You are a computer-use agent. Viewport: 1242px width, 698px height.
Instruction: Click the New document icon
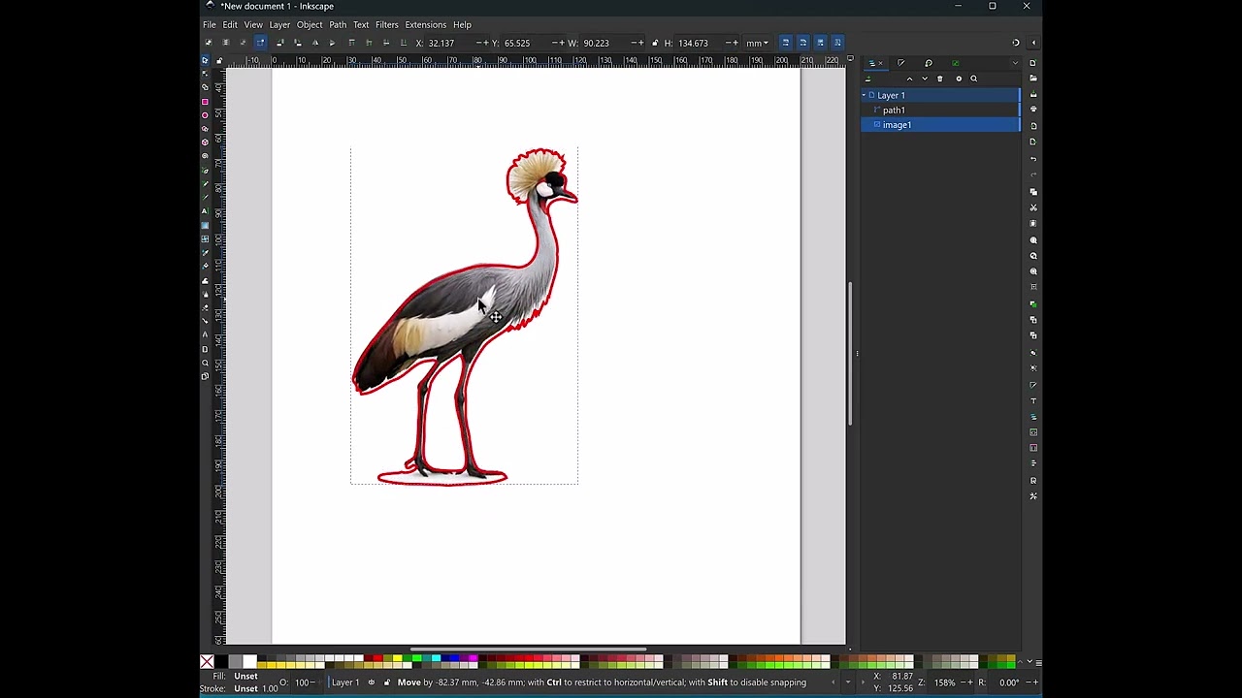pos(1033,62)
